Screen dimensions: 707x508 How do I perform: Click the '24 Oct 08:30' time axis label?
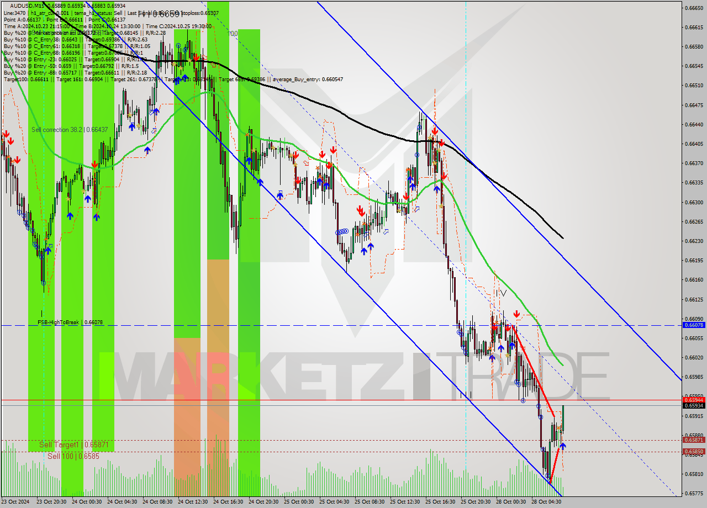click(158, 502)
